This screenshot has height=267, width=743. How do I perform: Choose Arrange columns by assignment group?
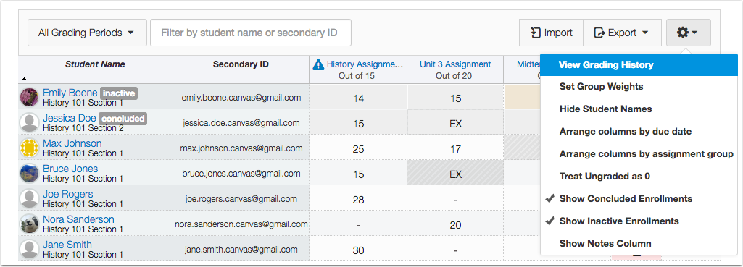pyautogui.click(x=639, y=154)
